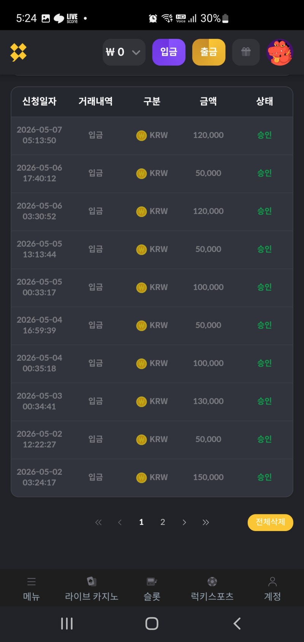Go to next page with single arrow
Screen dimensions: 304x642
click(184, 522)
